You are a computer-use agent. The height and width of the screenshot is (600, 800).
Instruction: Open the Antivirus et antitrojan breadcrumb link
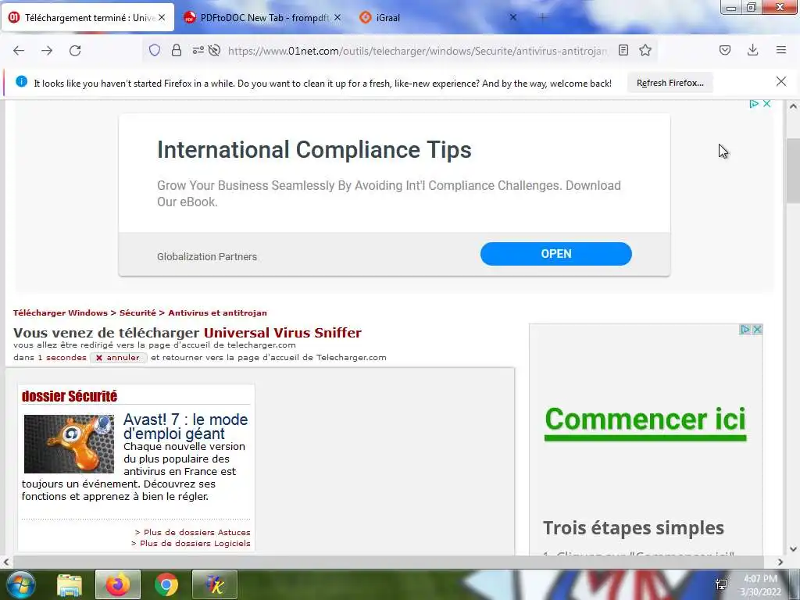tap(217, 312)
